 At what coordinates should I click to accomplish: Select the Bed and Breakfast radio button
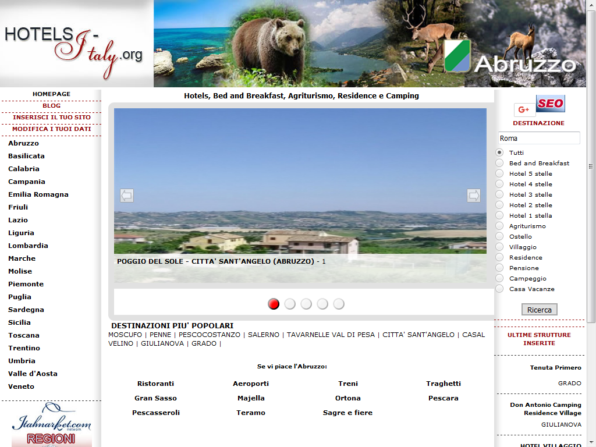tap(499, 163)
